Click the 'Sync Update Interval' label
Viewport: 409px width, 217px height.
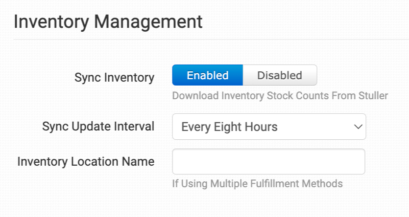tap(98, 127)
